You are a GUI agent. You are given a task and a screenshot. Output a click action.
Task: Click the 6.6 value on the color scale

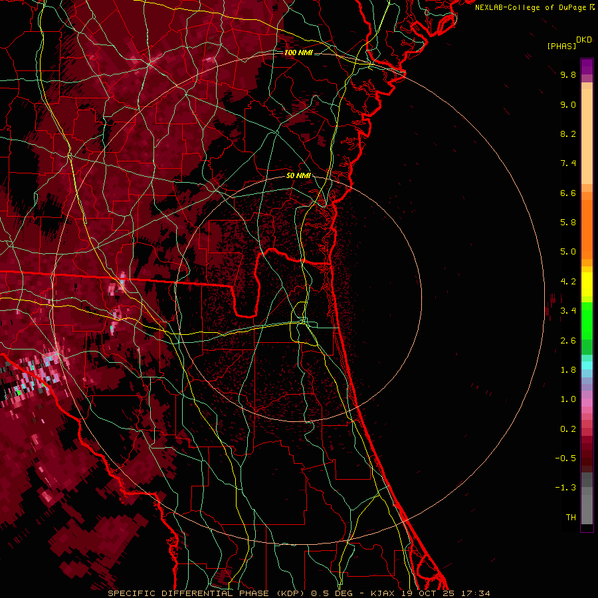[568, 193]
